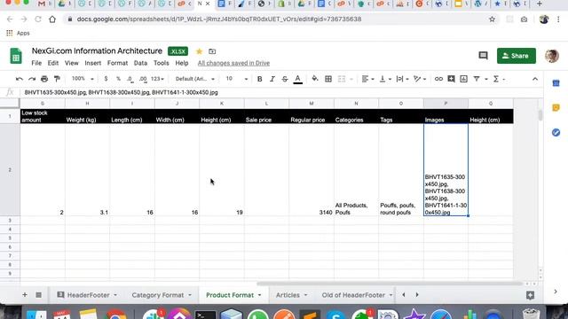This screenshot has height=319, width=568.
Task: Open the Tools menu
Action: [162, 63]
